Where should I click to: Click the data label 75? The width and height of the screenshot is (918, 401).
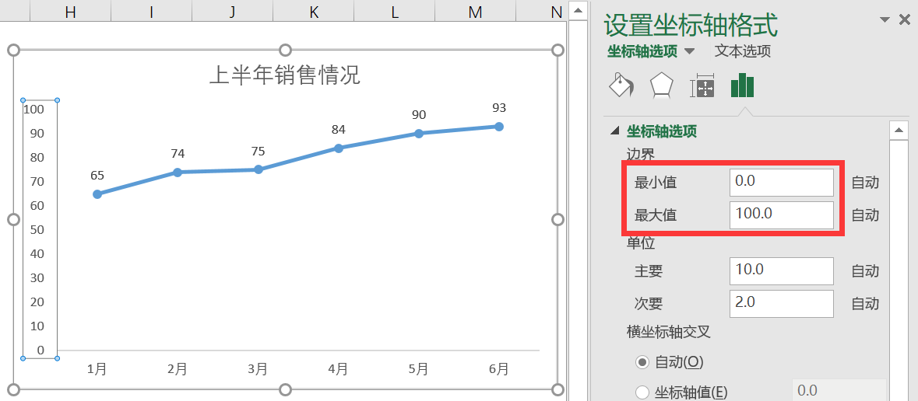(x=259, y=152)
